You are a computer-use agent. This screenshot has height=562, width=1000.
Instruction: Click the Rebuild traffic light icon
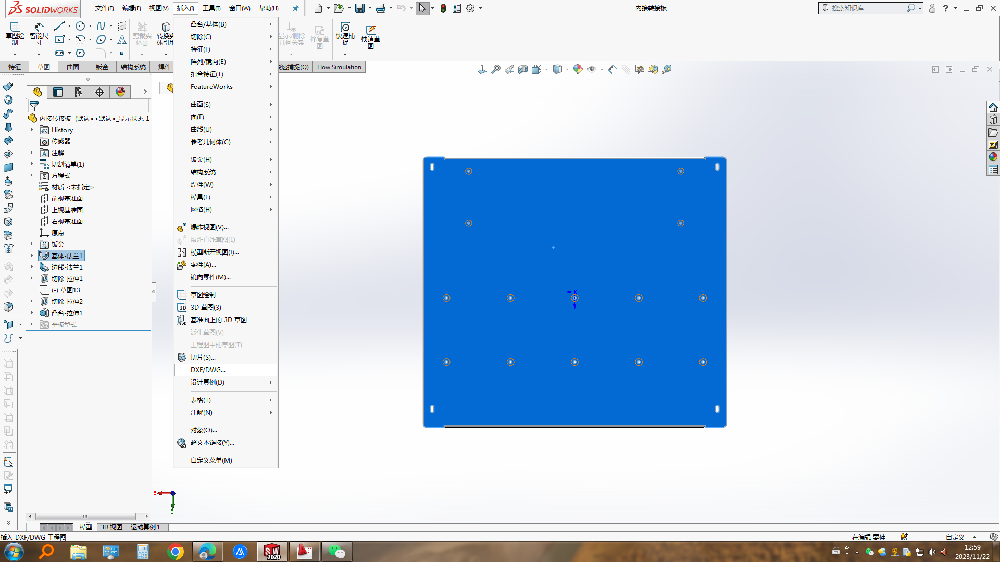click(x=443, y=8)
